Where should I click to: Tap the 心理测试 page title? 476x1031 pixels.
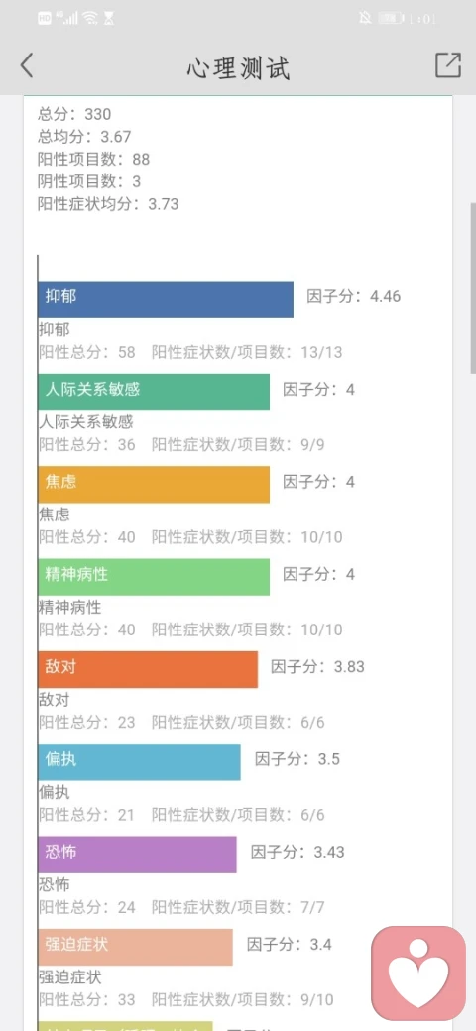pos(238,68)
